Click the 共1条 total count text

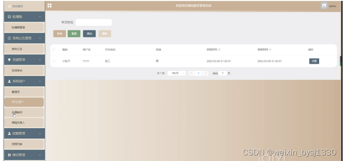[x=161, y=73]
